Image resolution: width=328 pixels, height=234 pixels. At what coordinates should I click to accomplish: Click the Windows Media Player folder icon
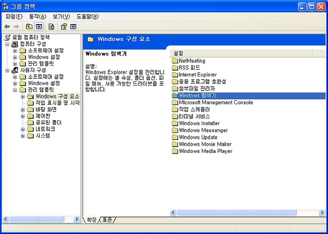(x=175, y=151)
